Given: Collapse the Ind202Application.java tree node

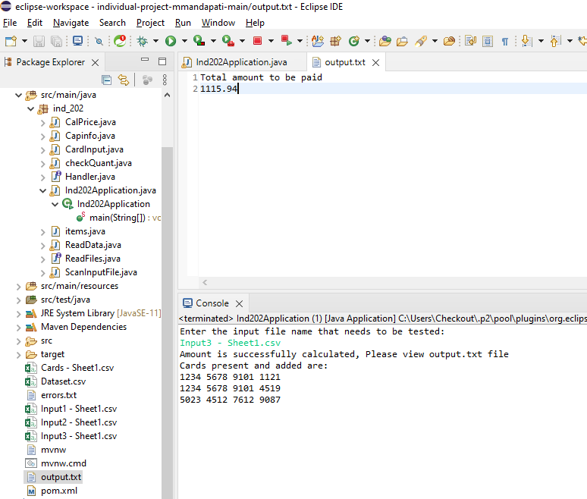Looking at the screenshot, I should pyautogui.click(x=43, y=191).
